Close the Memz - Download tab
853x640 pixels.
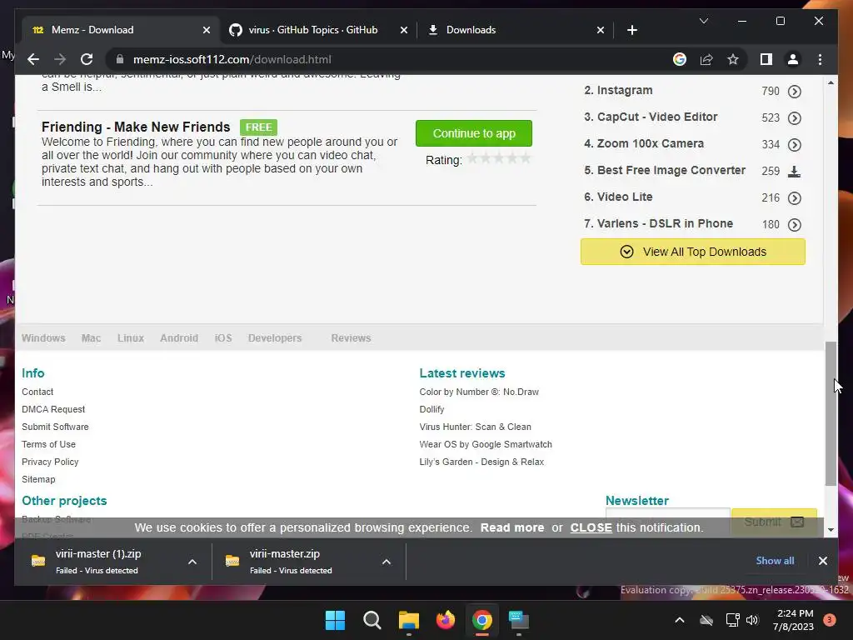point(207,30)
